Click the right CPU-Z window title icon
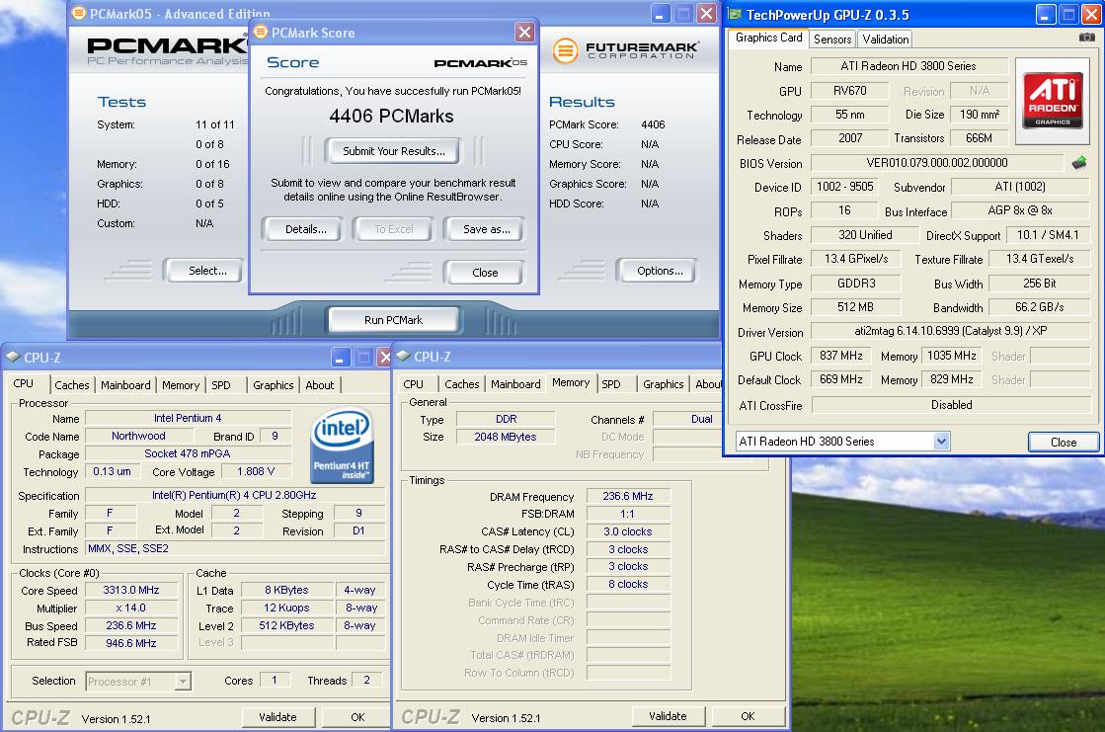The image size is (1105, 732). (x=403, y=357)
